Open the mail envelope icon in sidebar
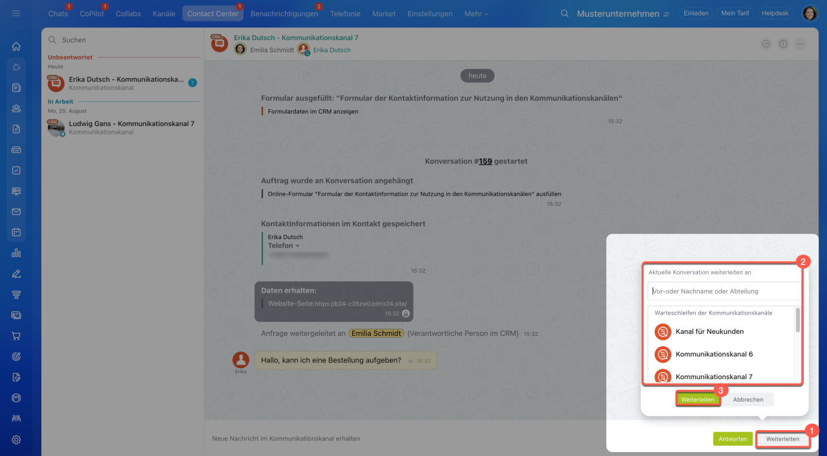This screenshot has height=456, width=827. click(x=16, y=211)
